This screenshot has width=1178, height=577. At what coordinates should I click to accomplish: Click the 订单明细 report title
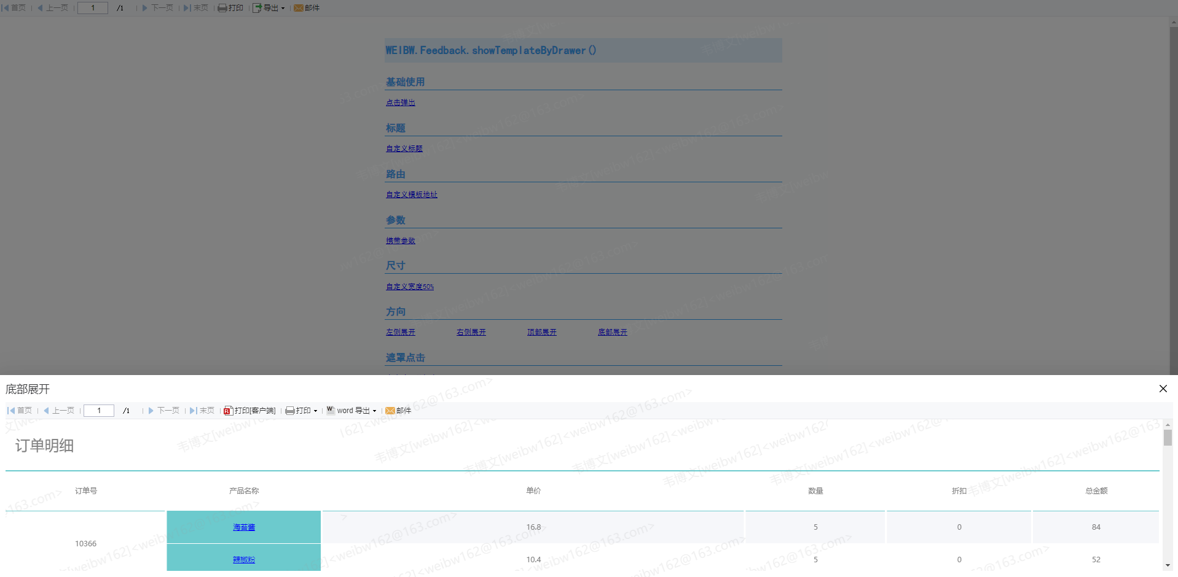point(44,446)
